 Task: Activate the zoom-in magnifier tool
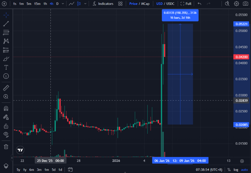(x=6, y=97)
